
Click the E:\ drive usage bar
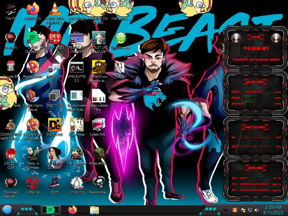[254, 190]
